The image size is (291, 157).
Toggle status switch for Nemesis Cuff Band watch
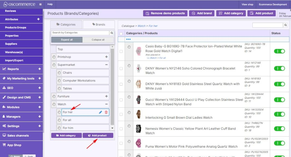tap(279, 129)
